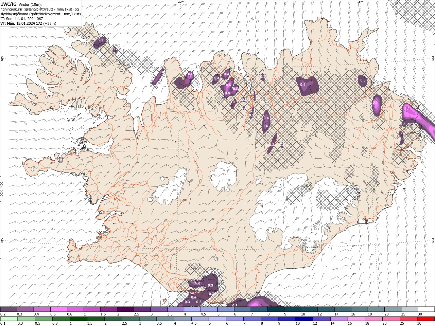Click the dark teal top legend swatch labeled 8

tap(276, 309)
